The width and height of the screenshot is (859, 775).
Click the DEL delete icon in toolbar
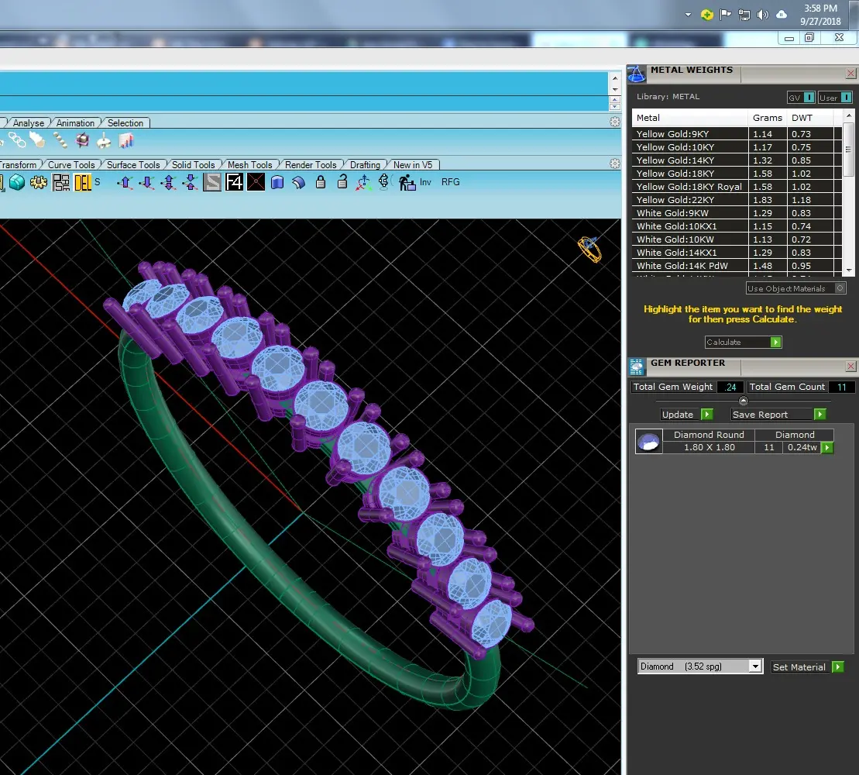click(x=83, y=183)
